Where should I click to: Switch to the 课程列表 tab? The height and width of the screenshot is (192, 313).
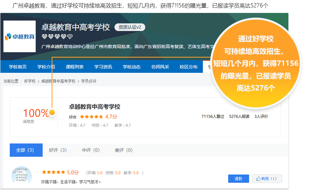[x=75, y=67]
